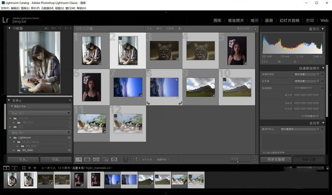Image resolution: width=332 pixels, height=195 pixels.
Task: Rotate photo 8 counterclockwise
Action: click(x=148, y=103)
